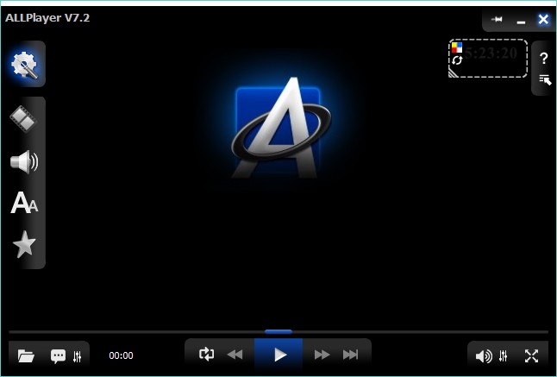Click the rewind button
The image size is (557, 377).
click(235, 355)
